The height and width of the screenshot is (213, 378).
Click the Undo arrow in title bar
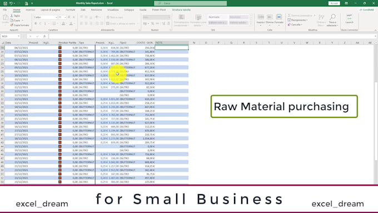pos(11,3)
